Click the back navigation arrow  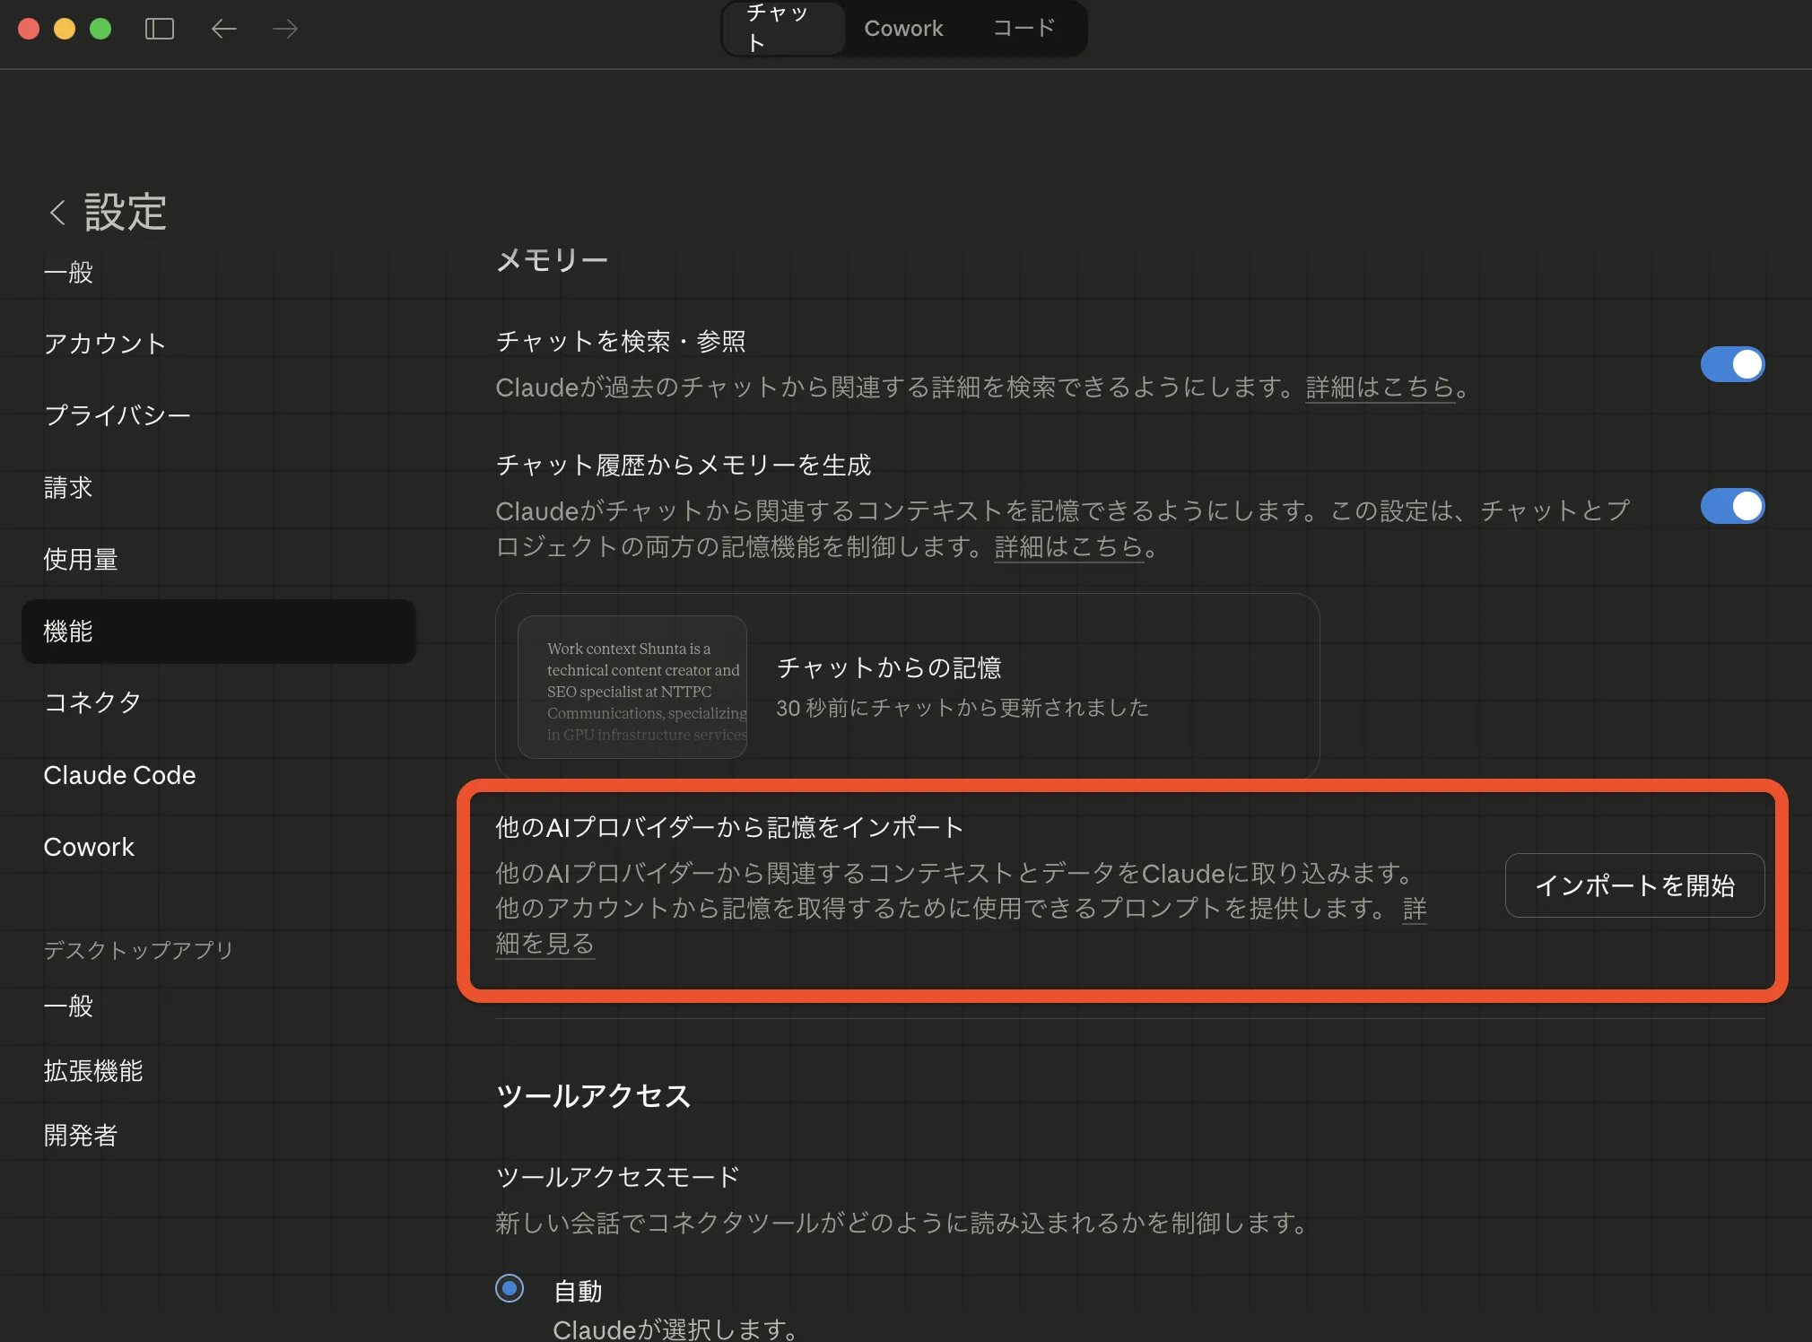[x=224, y=29]
